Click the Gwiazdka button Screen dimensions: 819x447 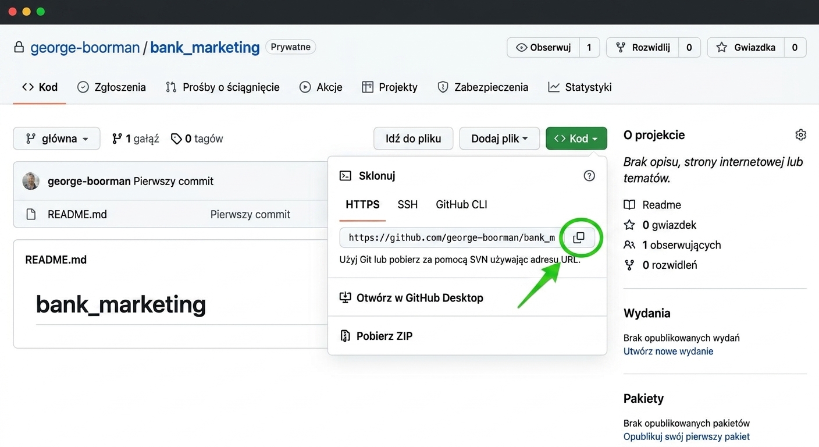[746, 48]
